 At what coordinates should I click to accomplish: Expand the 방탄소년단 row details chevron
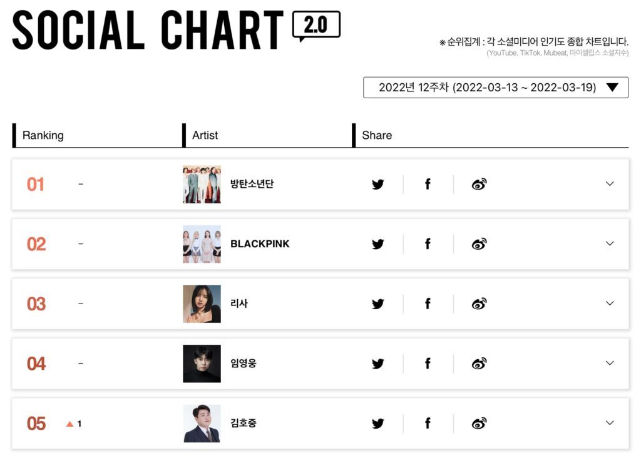point(610,184)
